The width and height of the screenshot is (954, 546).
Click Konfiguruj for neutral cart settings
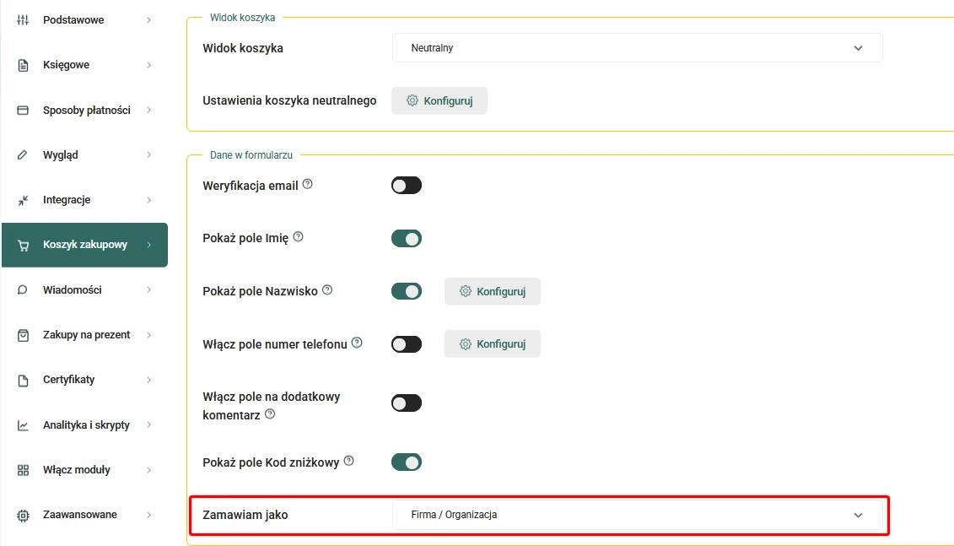coord(439,100)
